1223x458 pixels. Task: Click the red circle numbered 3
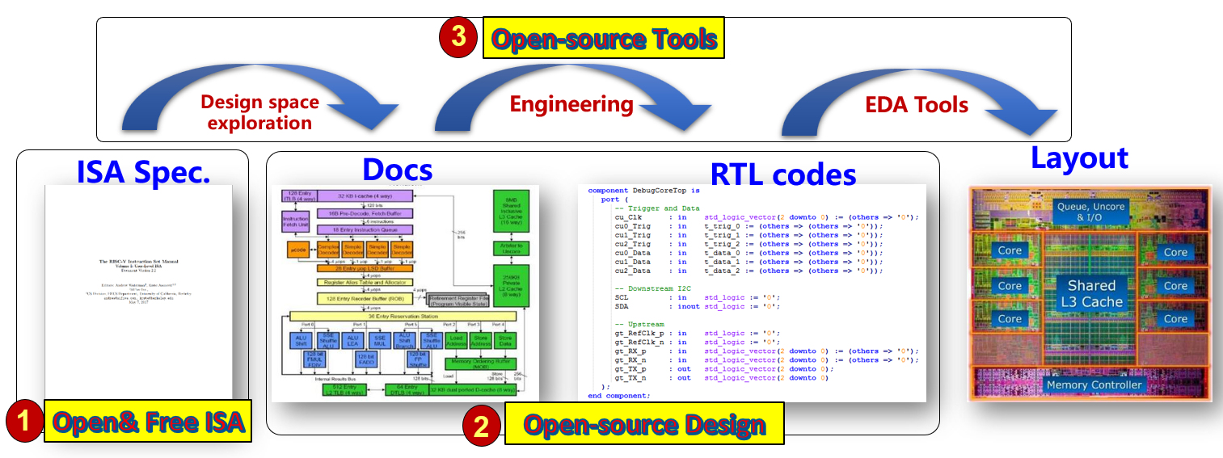(459, 38)
